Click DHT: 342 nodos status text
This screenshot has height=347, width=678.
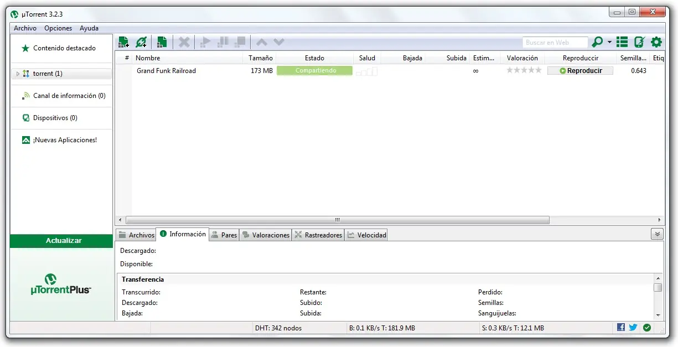click(x=278, y=328)
